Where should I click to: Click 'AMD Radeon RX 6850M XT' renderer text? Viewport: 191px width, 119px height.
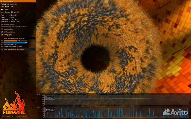[x=8, y=24]
